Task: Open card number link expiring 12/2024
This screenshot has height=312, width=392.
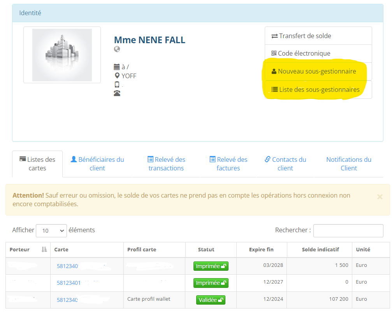Action: [67, 300]
